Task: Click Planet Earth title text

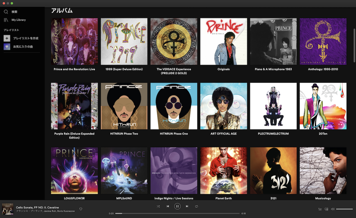Action: click(224, 198)
